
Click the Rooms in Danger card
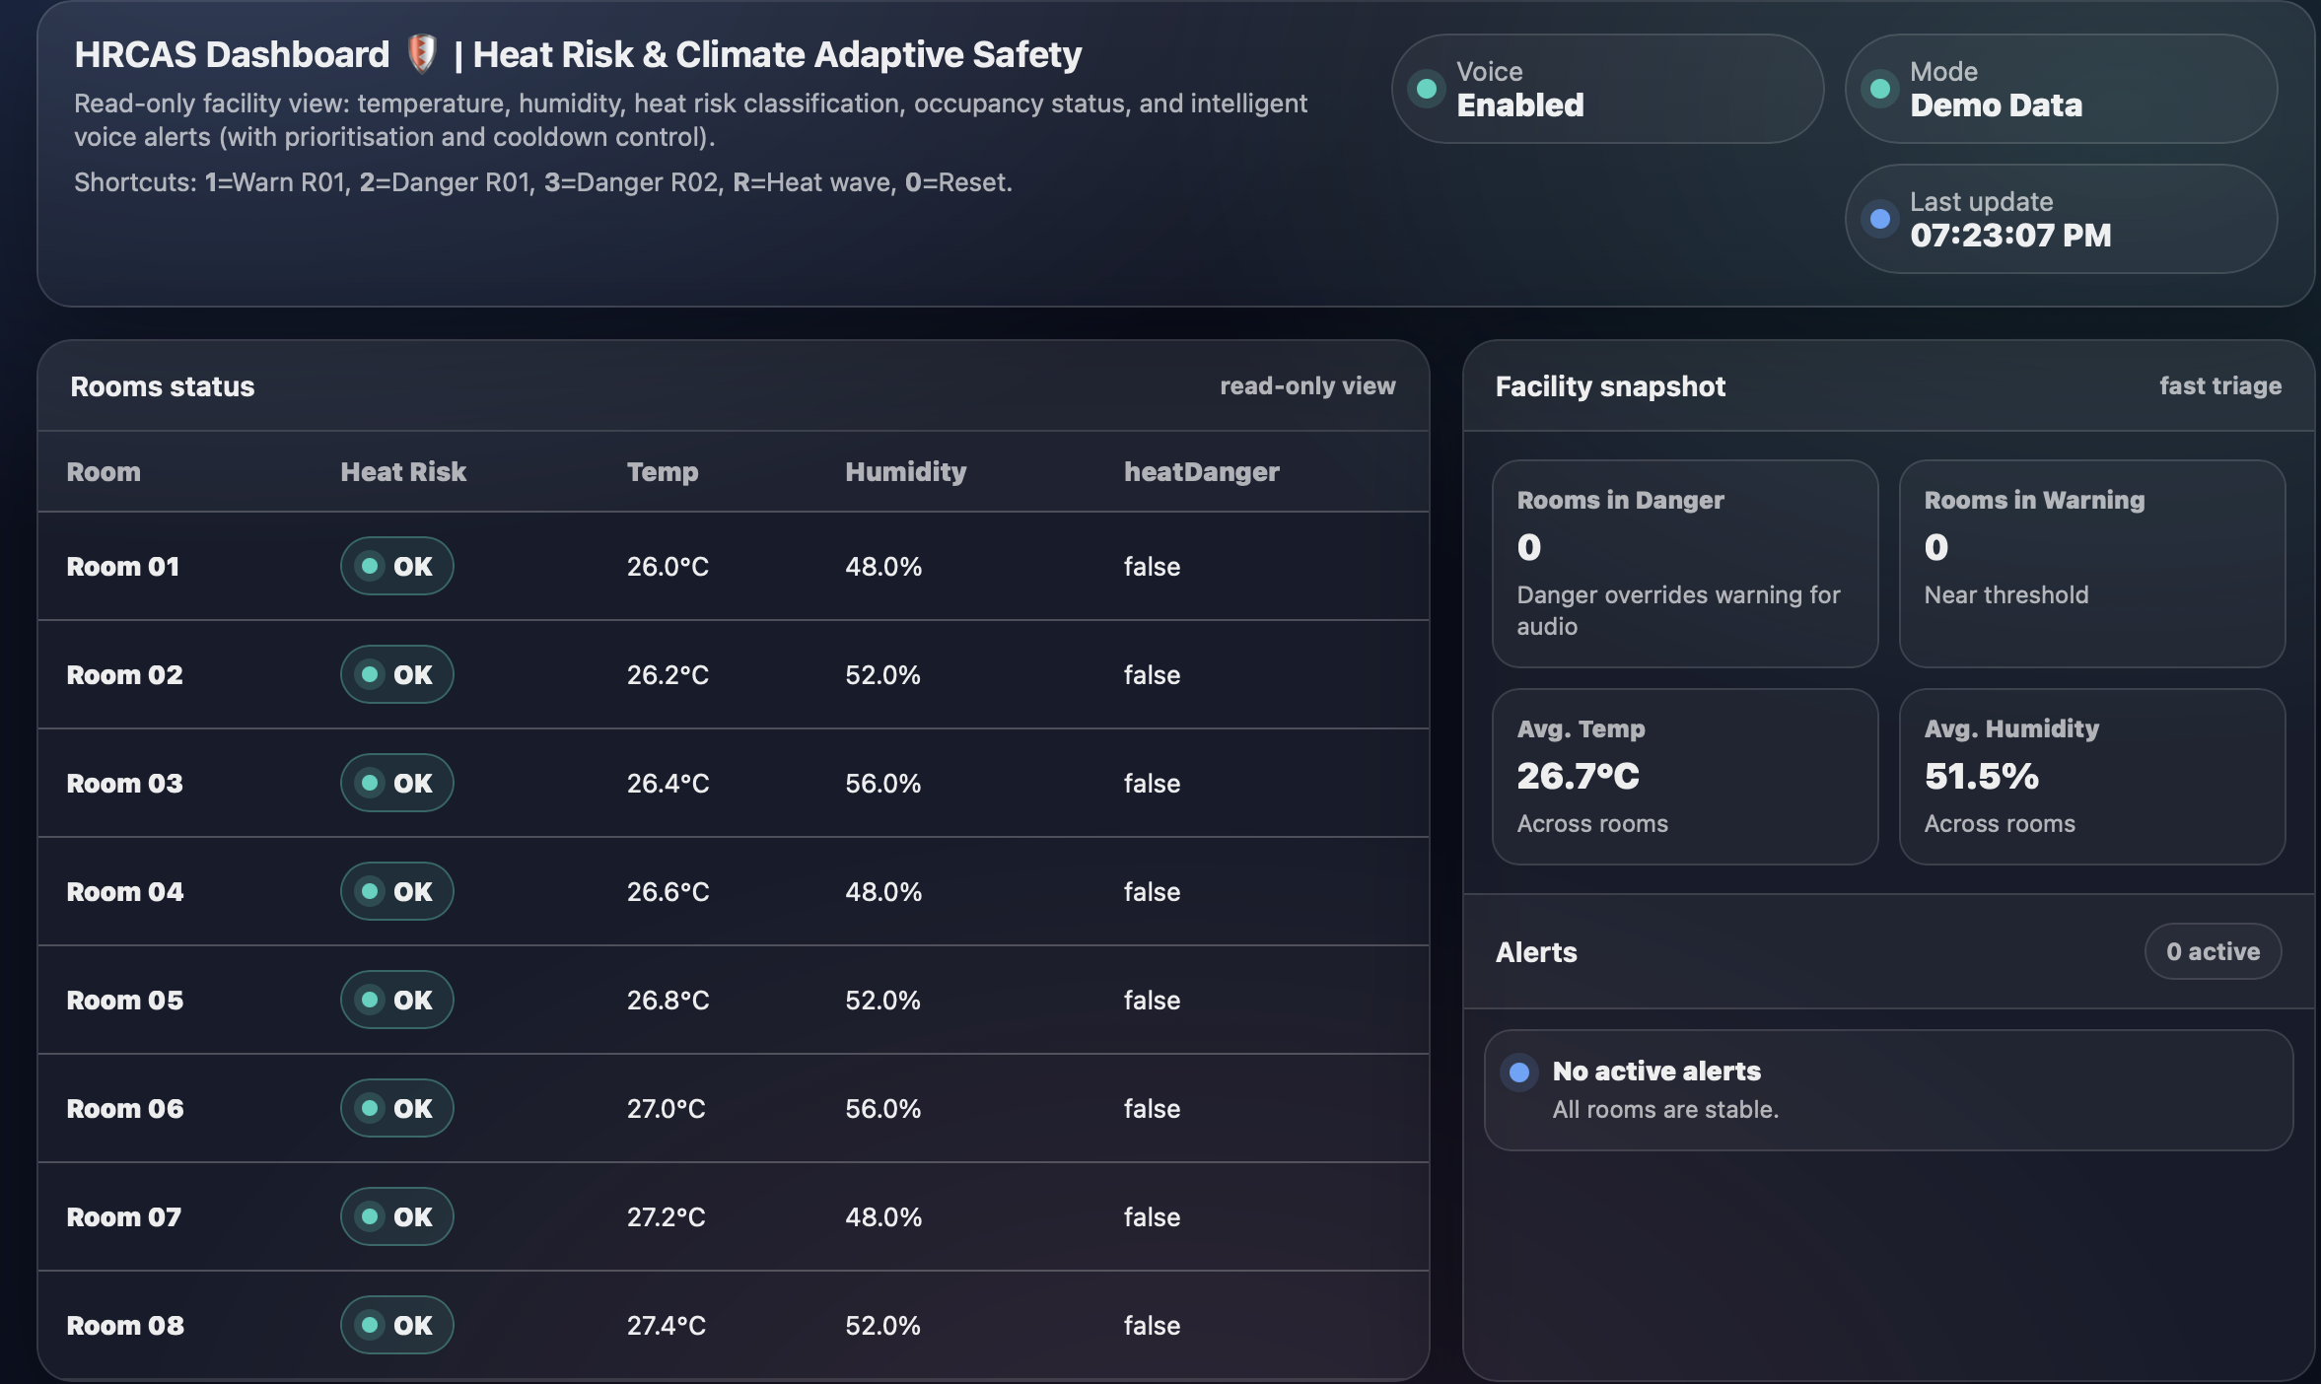[x=1684, y=564]
